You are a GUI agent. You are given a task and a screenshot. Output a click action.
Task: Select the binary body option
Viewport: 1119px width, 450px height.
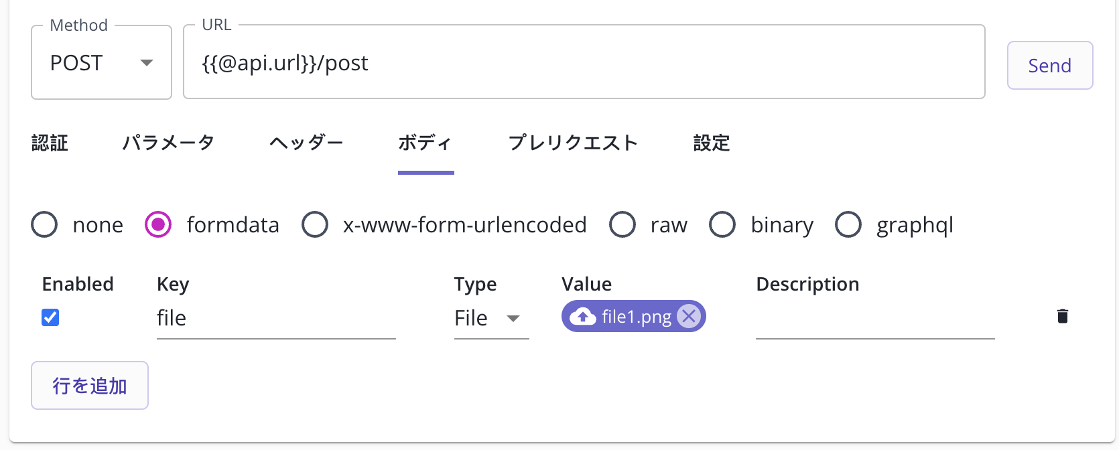coord(722,225)
